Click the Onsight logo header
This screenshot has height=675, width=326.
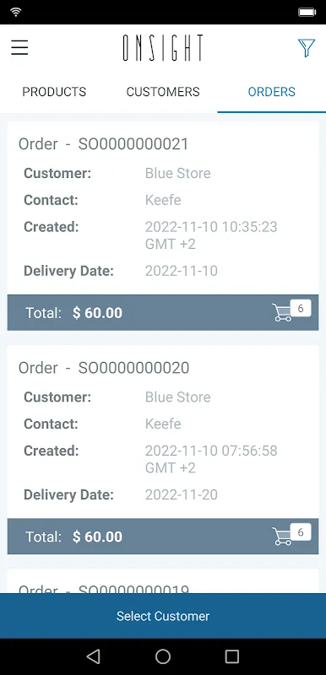coord(163,48)
